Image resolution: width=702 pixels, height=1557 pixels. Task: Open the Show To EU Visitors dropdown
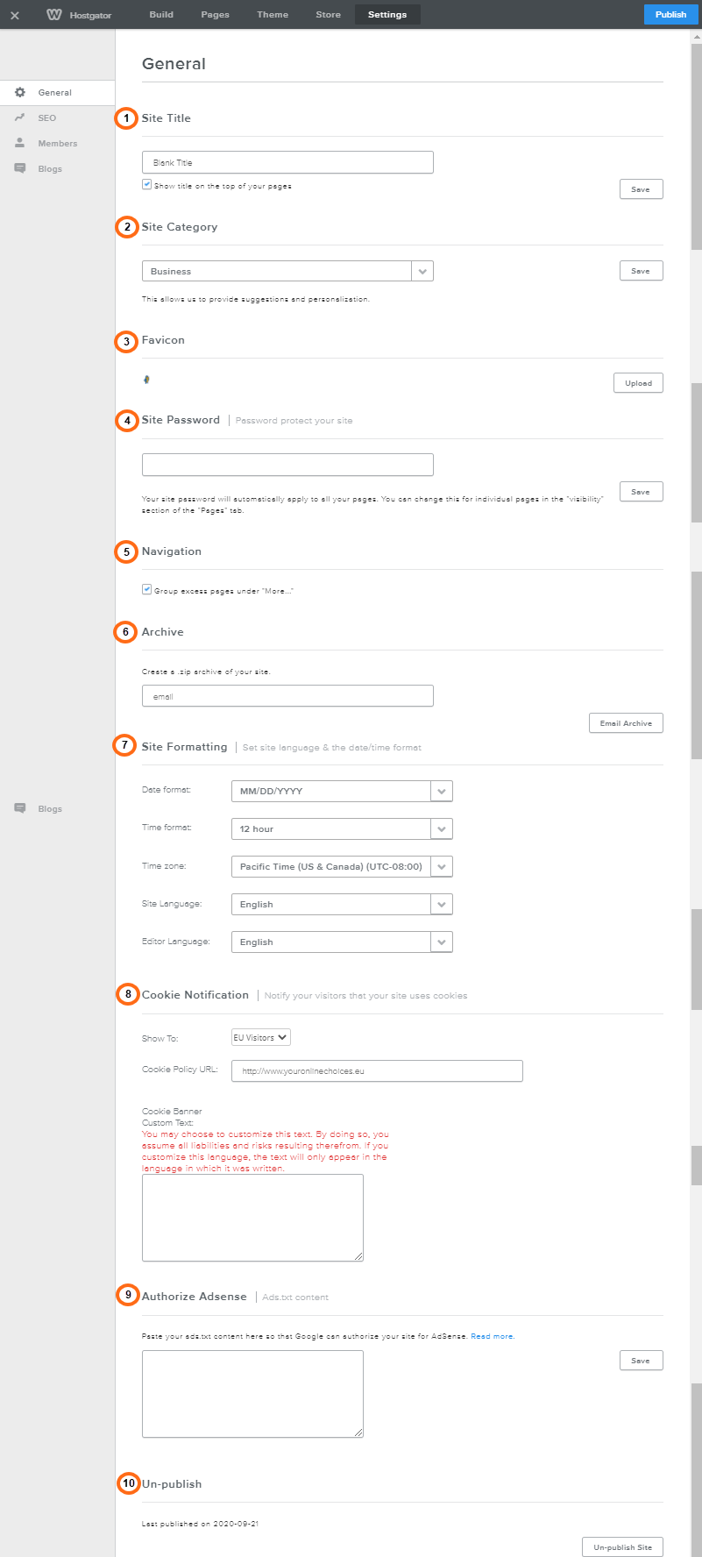pyautogui.click(x=261, y=1037)
